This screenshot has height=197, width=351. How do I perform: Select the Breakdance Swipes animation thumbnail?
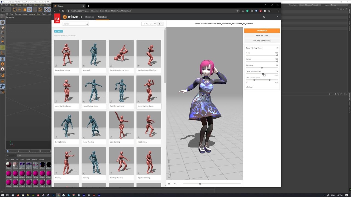click(x=66, y=54)
